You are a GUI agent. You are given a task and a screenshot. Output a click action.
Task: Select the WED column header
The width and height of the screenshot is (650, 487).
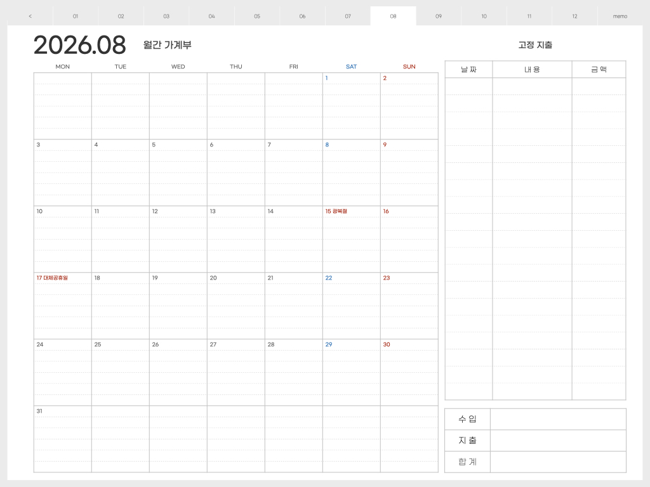(178, 66)
